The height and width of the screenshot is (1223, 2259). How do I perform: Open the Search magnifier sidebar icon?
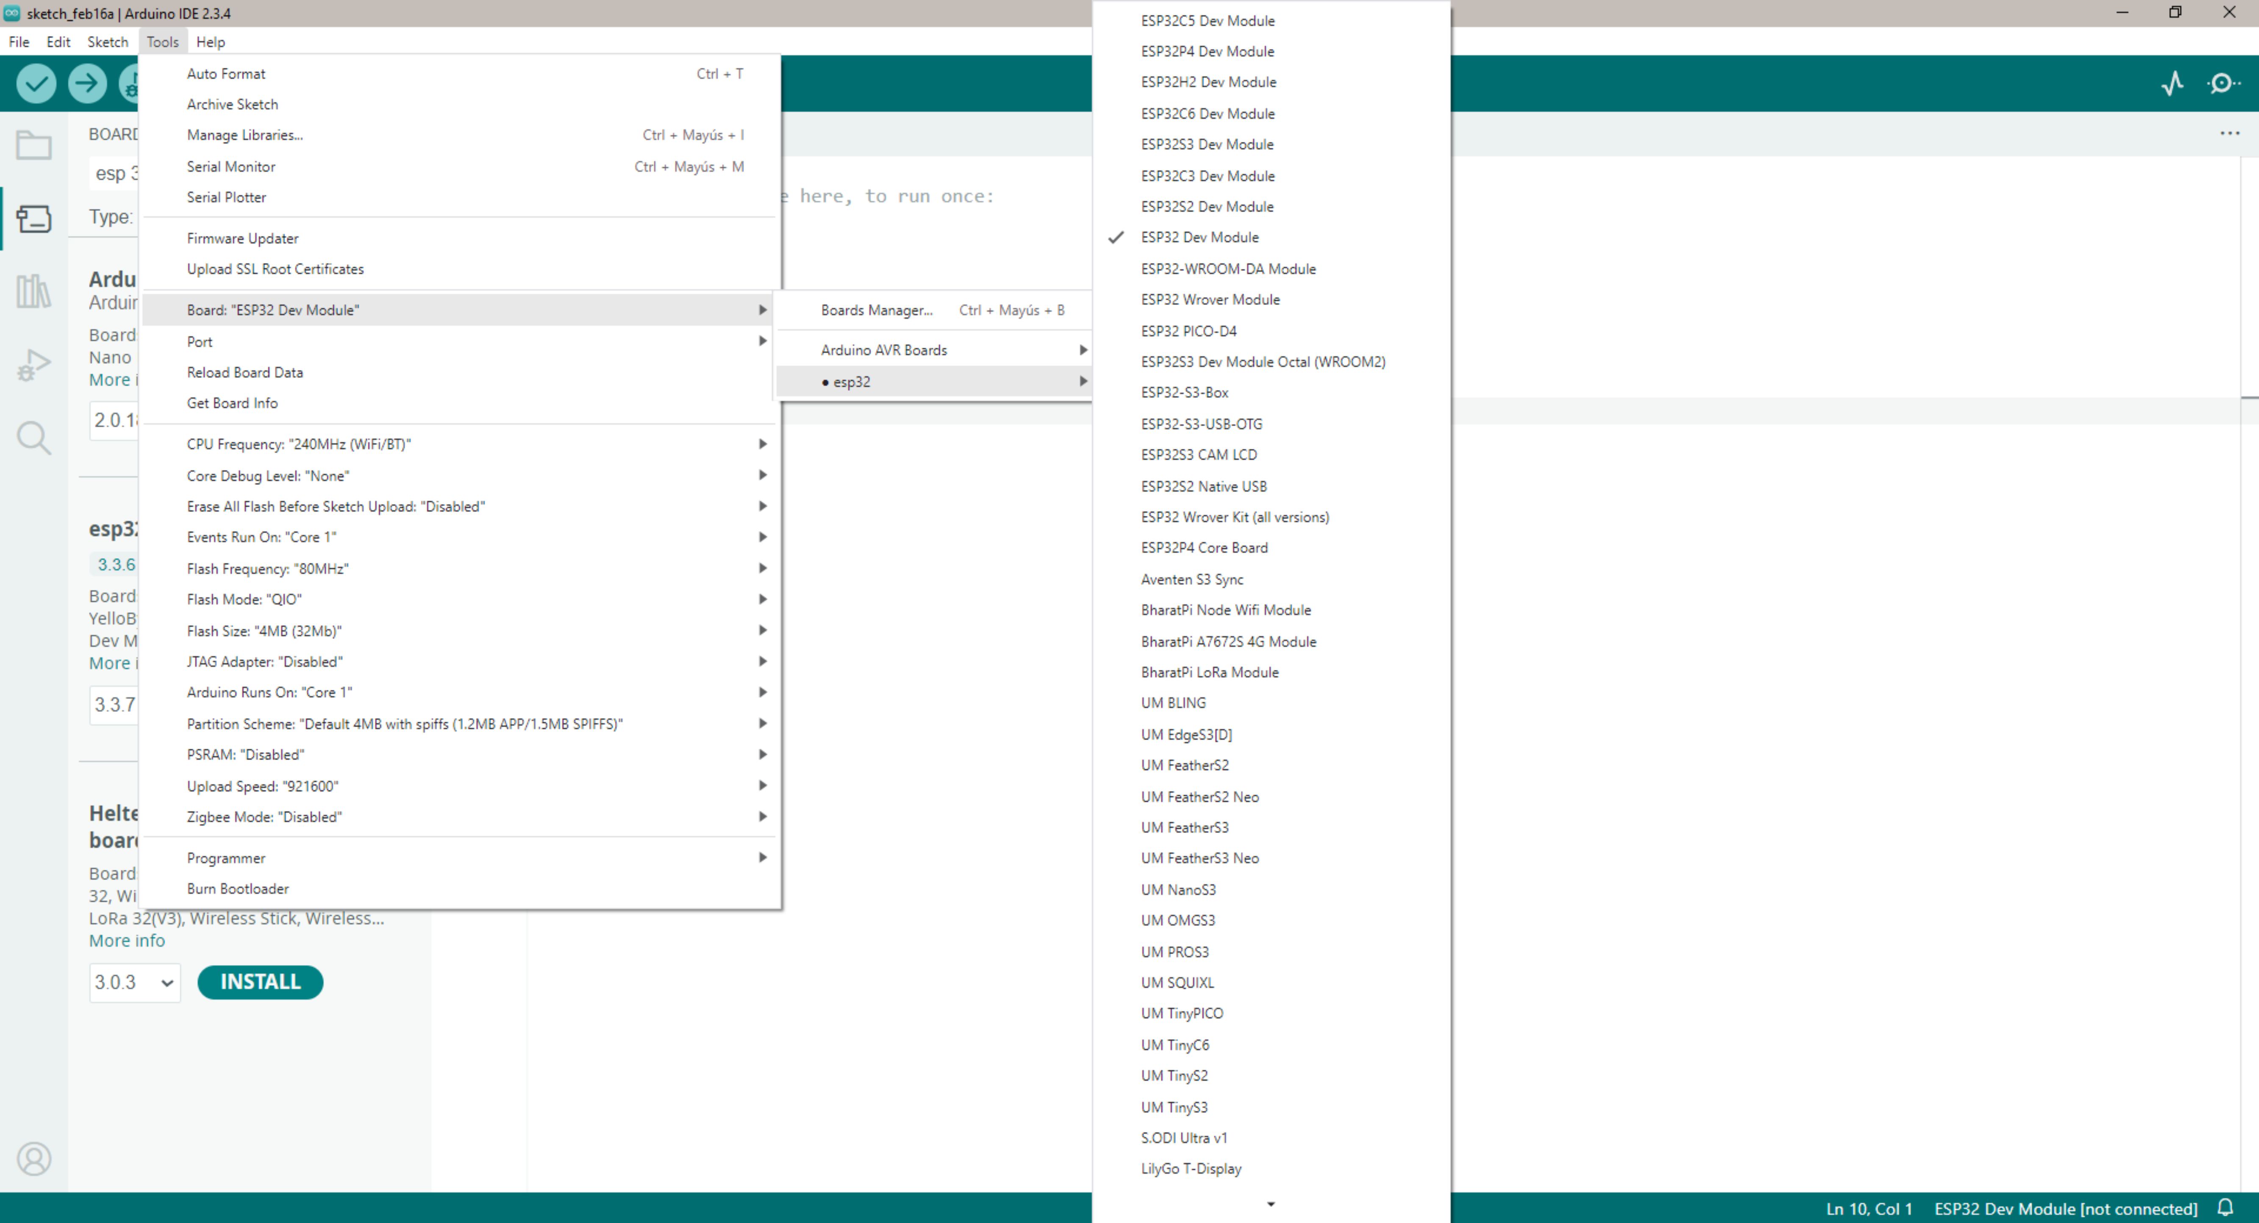(33, 437)
